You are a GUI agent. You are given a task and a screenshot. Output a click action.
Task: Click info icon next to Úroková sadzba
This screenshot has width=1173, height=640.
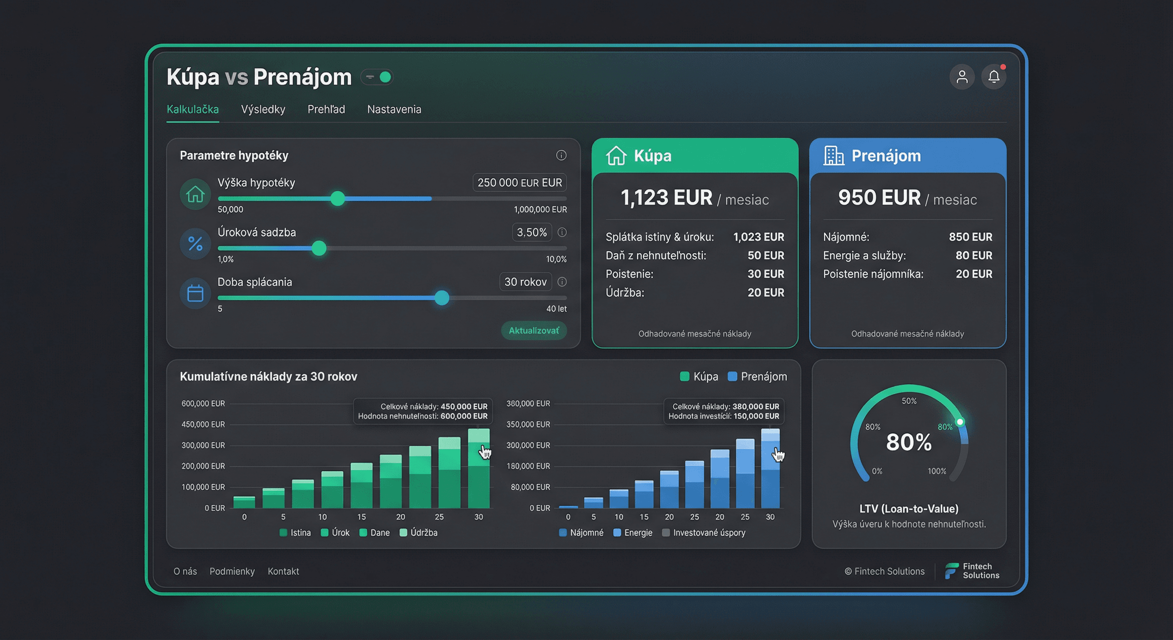(562, 232)
